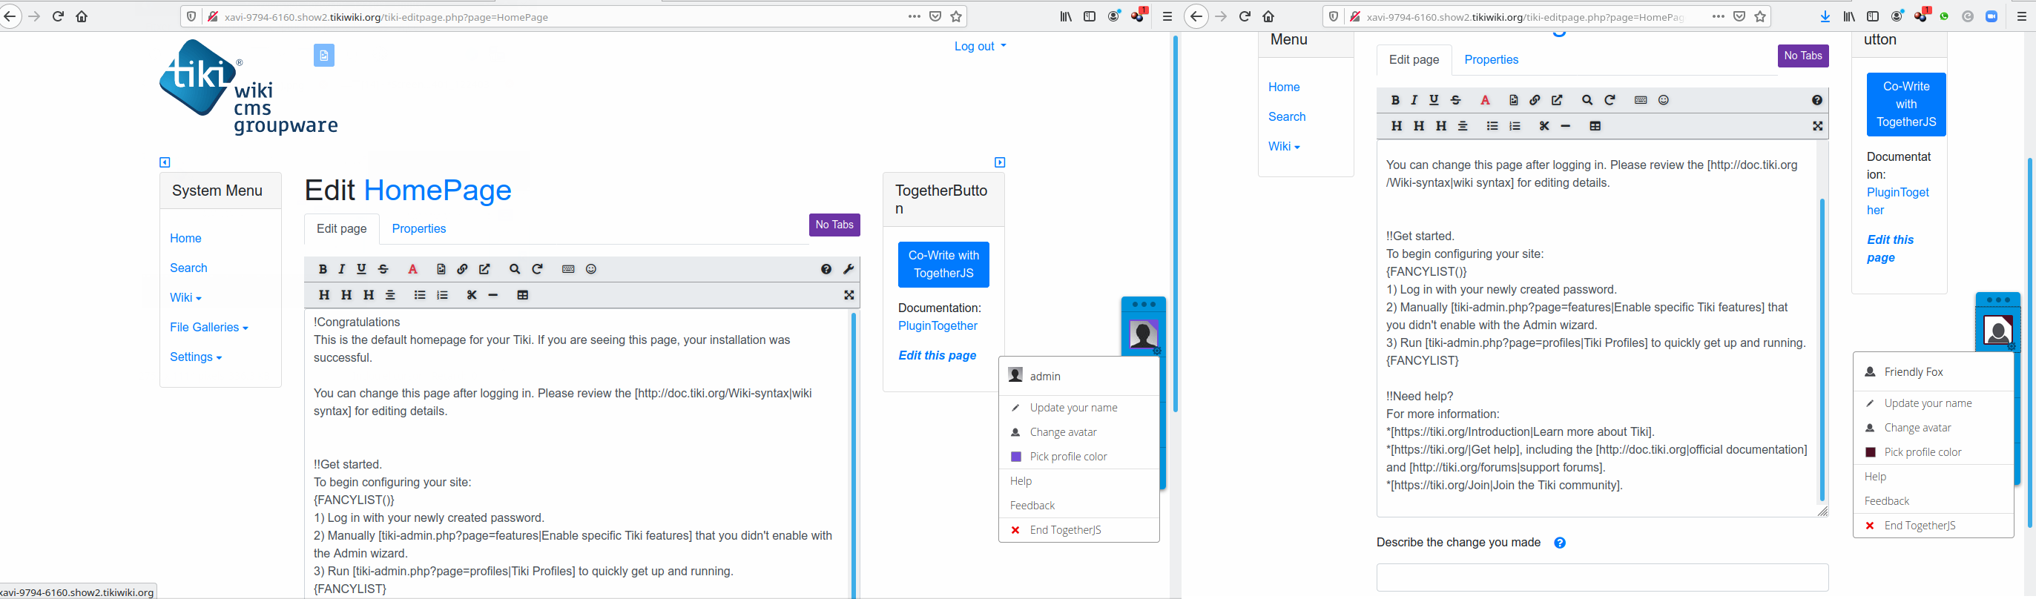Toggle bold formatting in left window editor
This screenshot has height=599, width=2036.
(x=323, y=269)
